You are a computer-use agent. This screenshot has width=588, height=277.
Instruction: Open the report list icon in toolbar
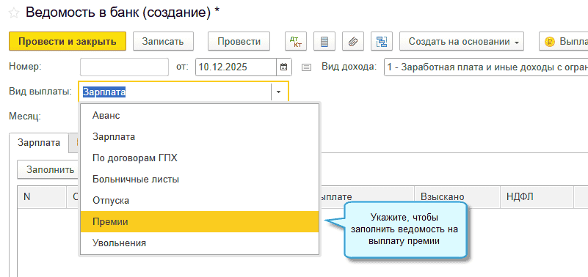324,41
